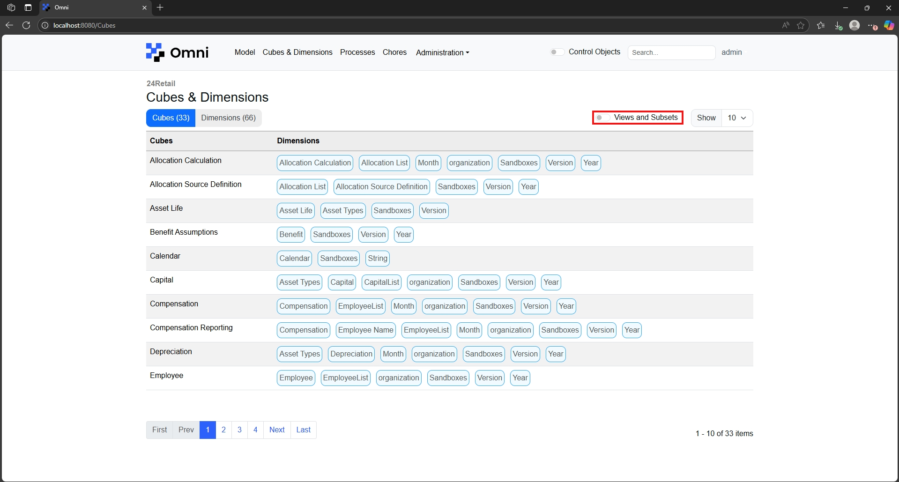Click the First pagination button
899x482 pixels.
(x=159, y=430)
